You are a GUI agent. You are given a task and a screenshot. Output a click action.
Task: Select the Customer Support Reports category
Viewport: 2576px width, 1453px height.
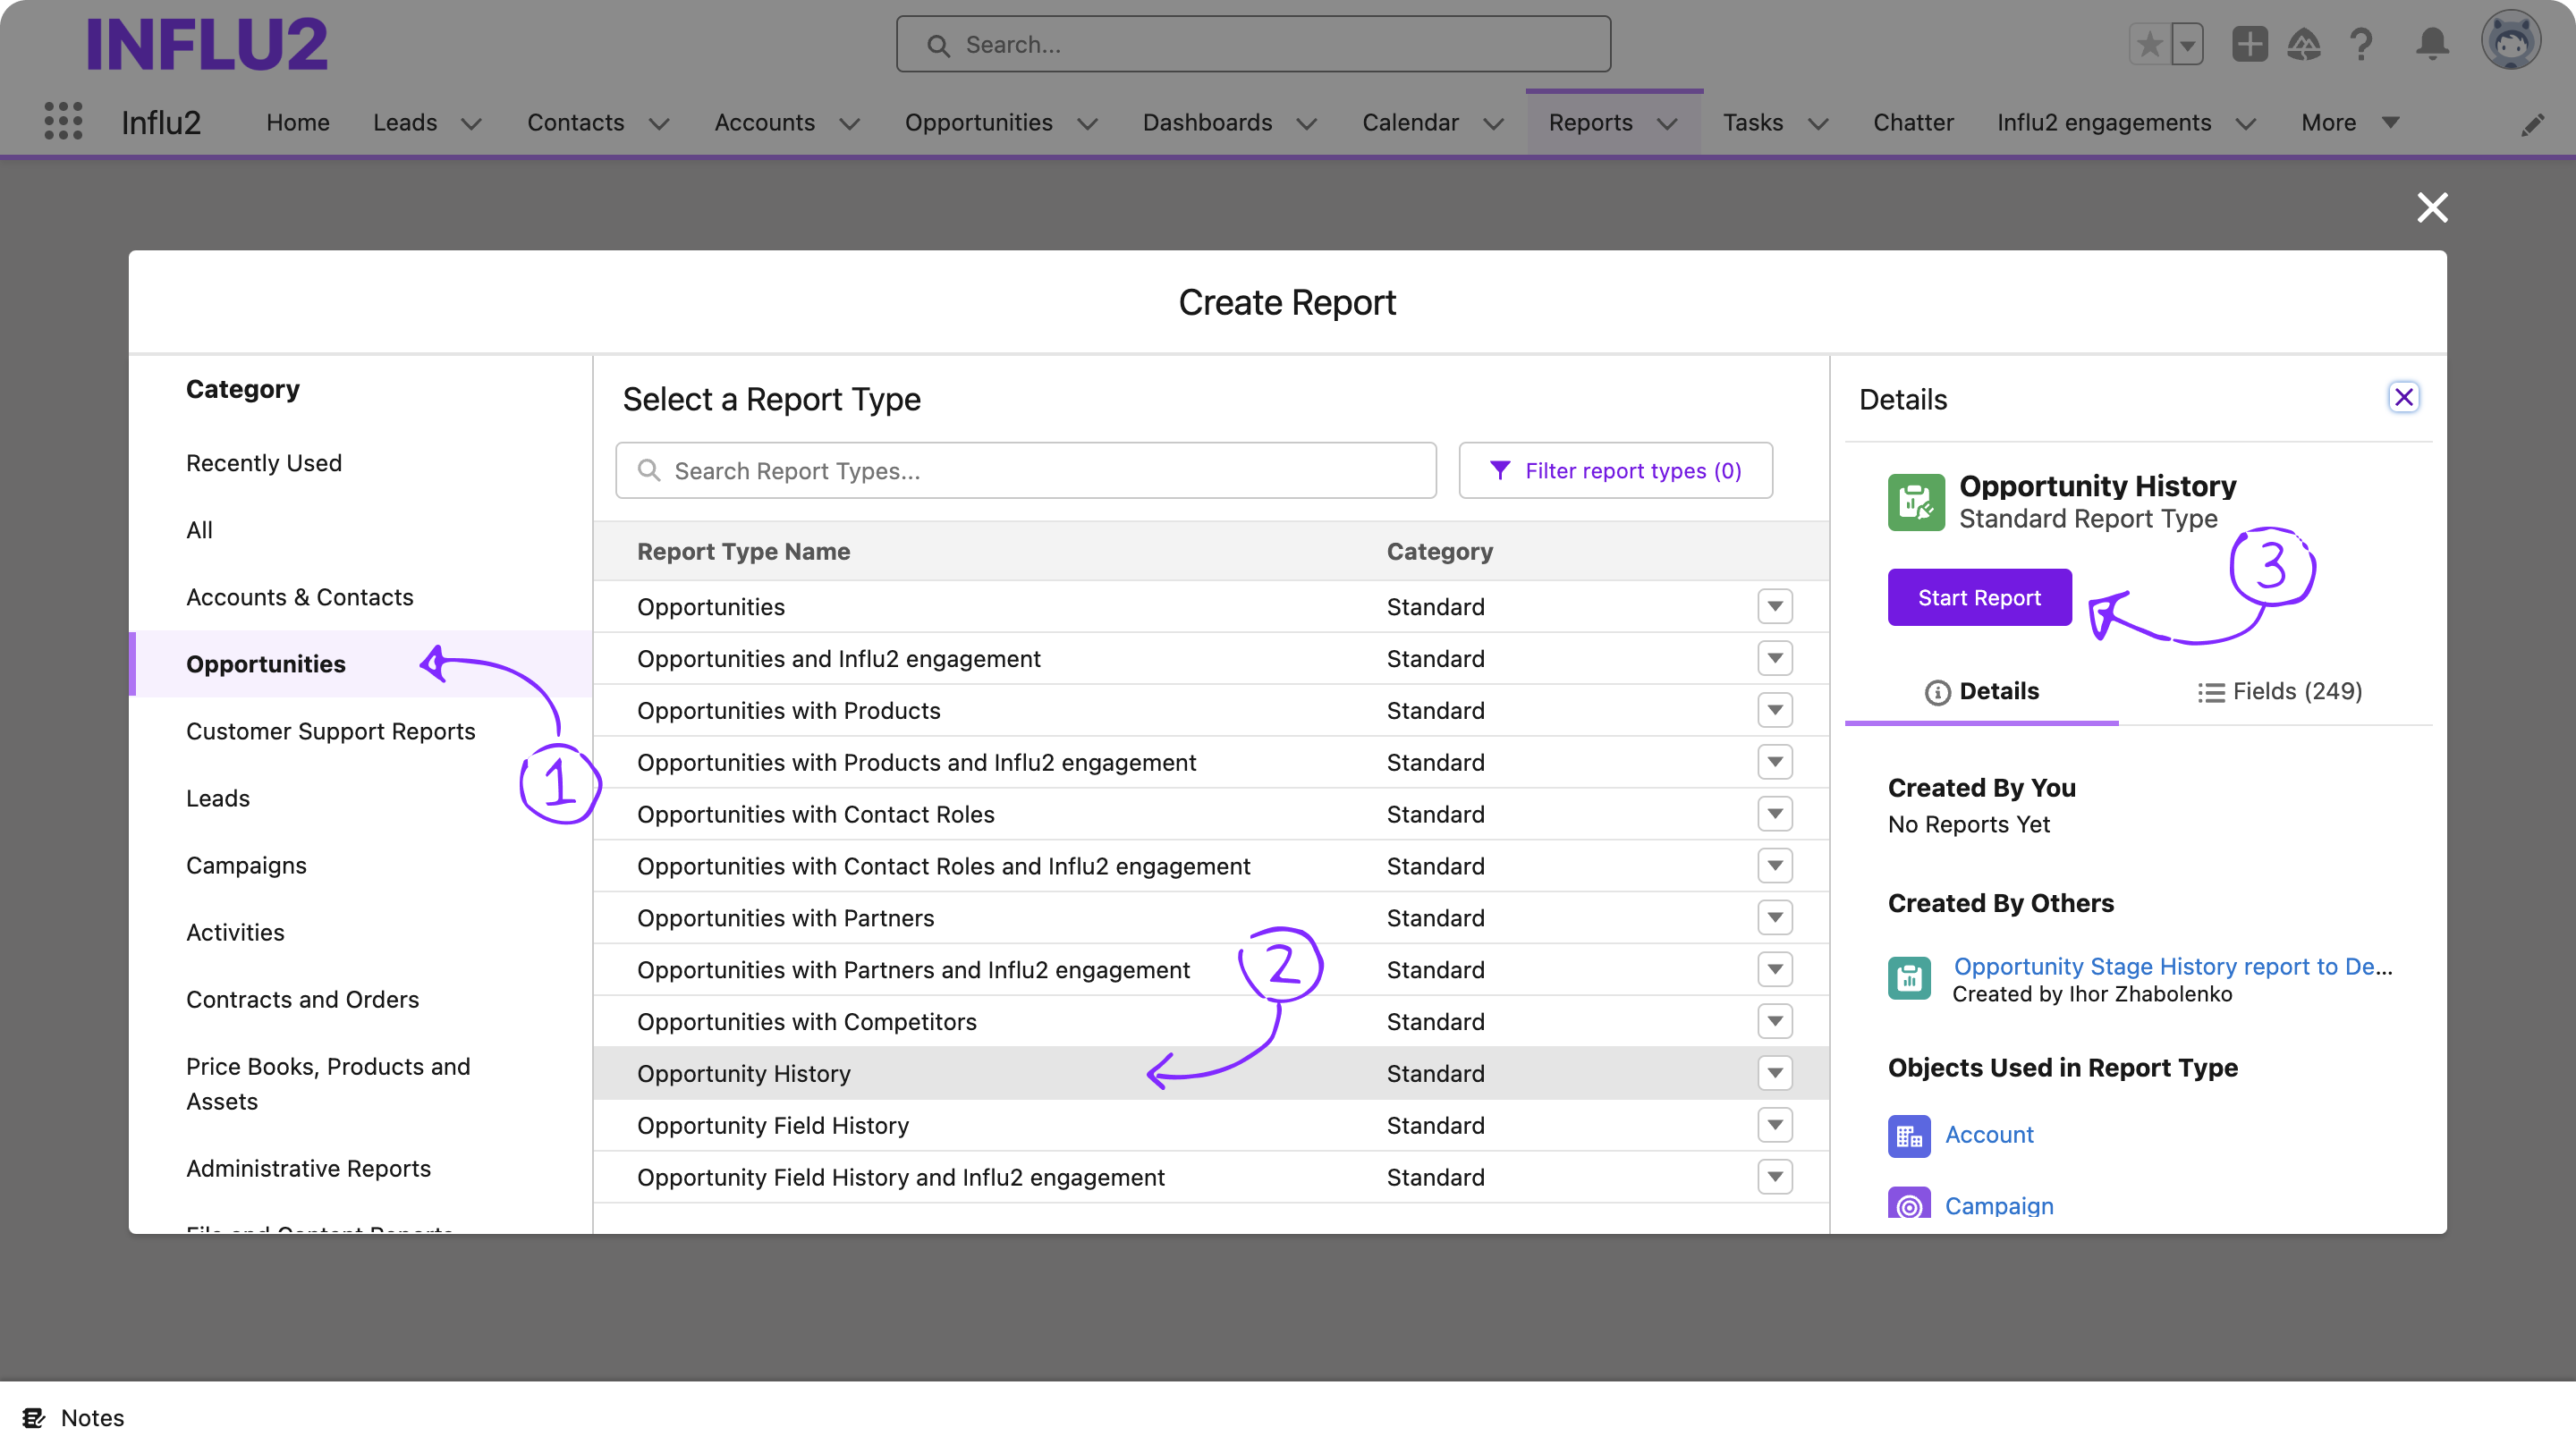330,730
